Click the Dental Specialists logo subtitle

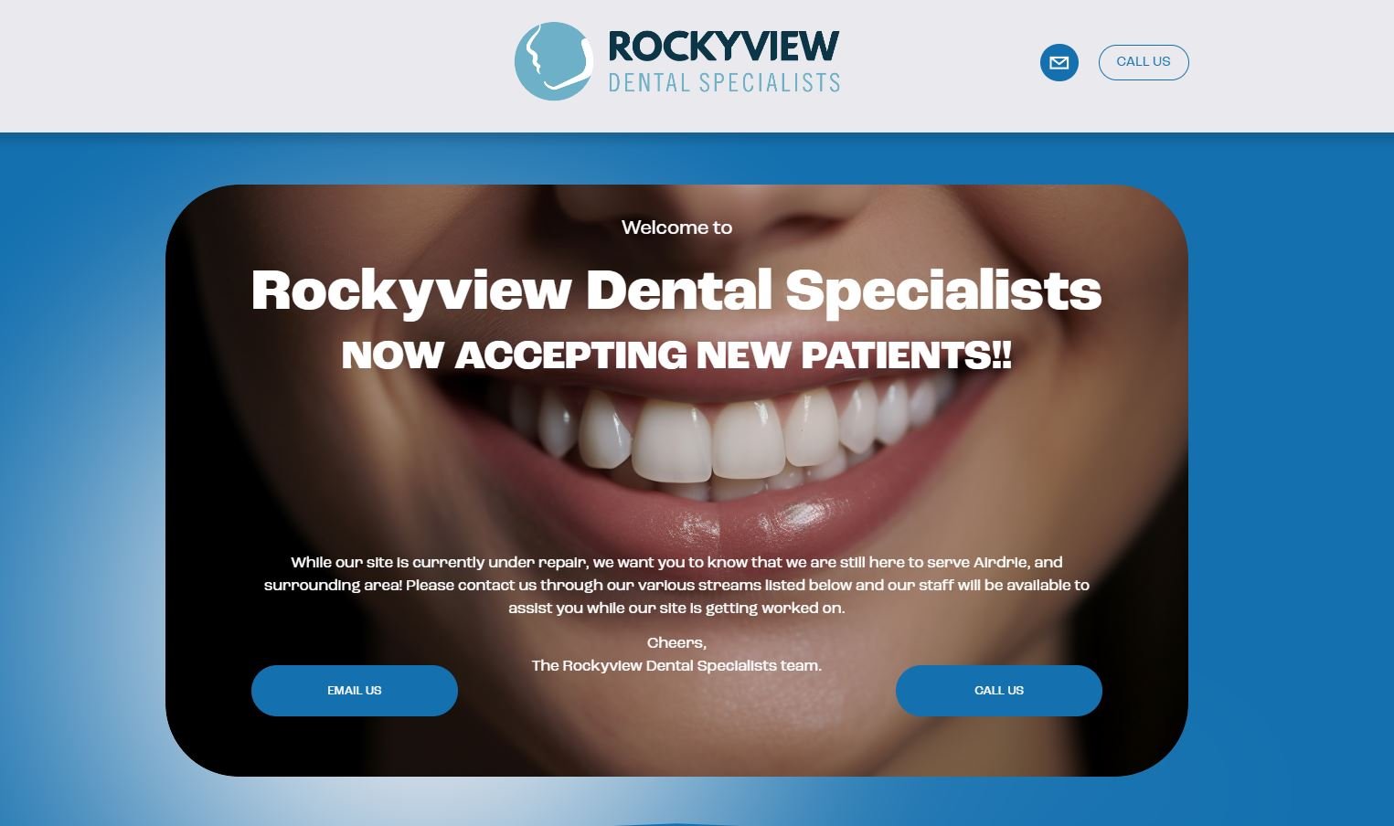(x=724, y=83)
